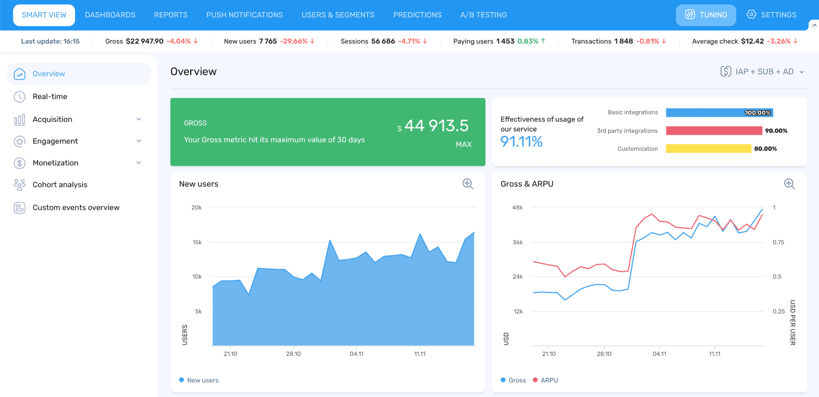Expand the Acquisition section

pyautogui.click(x=139, y=119)
